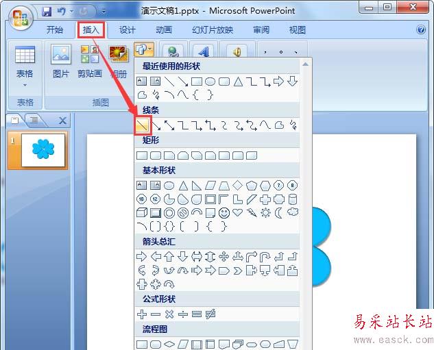
Task: Pick the division sign in 公式形状
Action: click(183, 314)
